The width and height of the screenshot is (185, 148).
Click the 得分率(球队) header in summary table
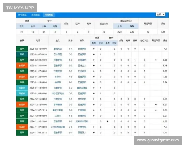(x=126, y=21)
